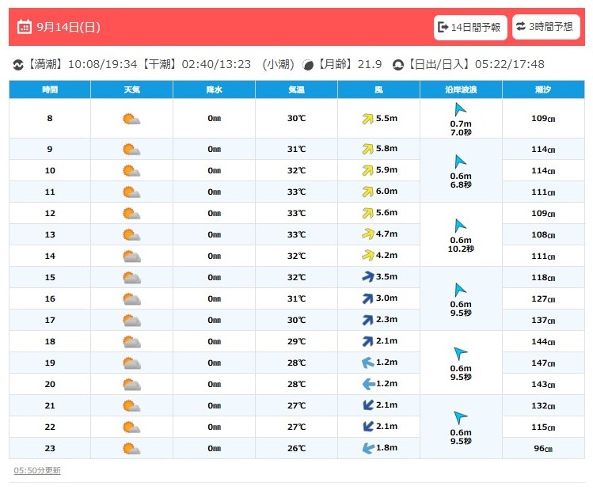Click the 風 column header

(378, 89)
